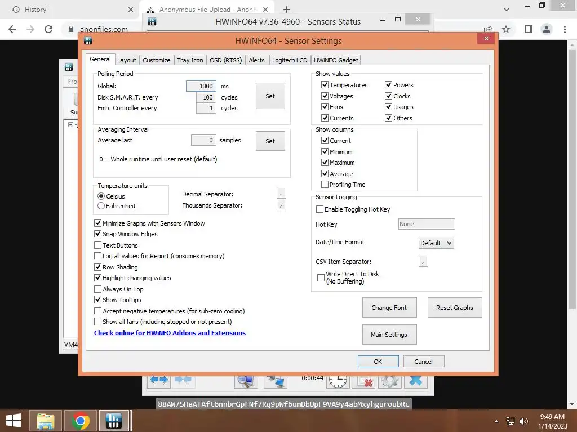This screenshot has width=577, height=432.
Task: Select the Fahrenheit radio button
Action: 101,206
